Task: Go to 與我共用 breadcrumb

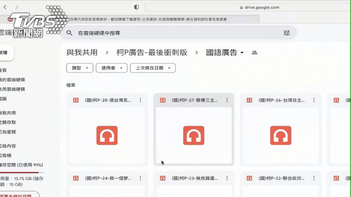Action: click(82, 53)
